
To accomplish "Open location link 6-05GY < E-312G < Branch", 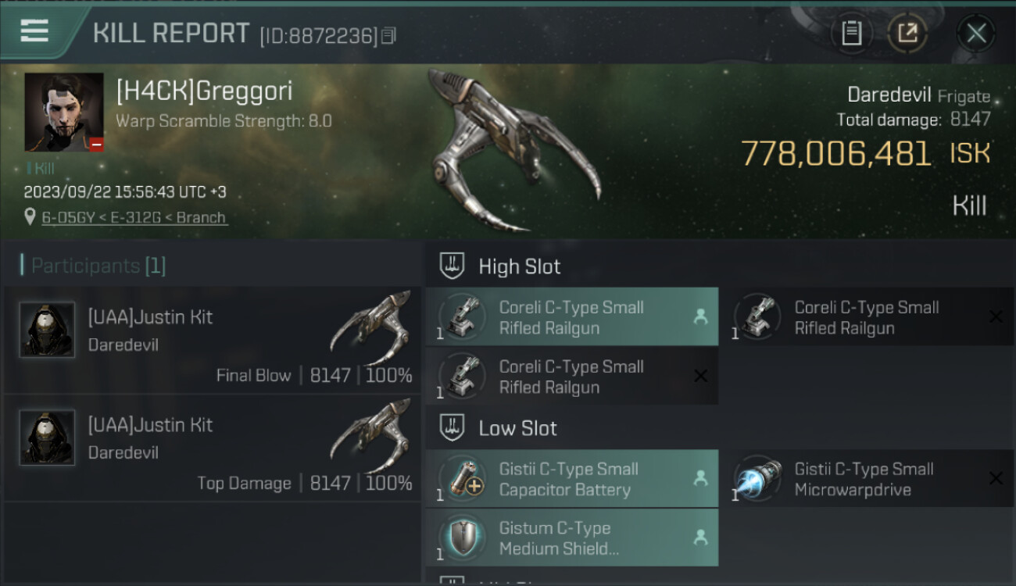I will tap(134, 217).
